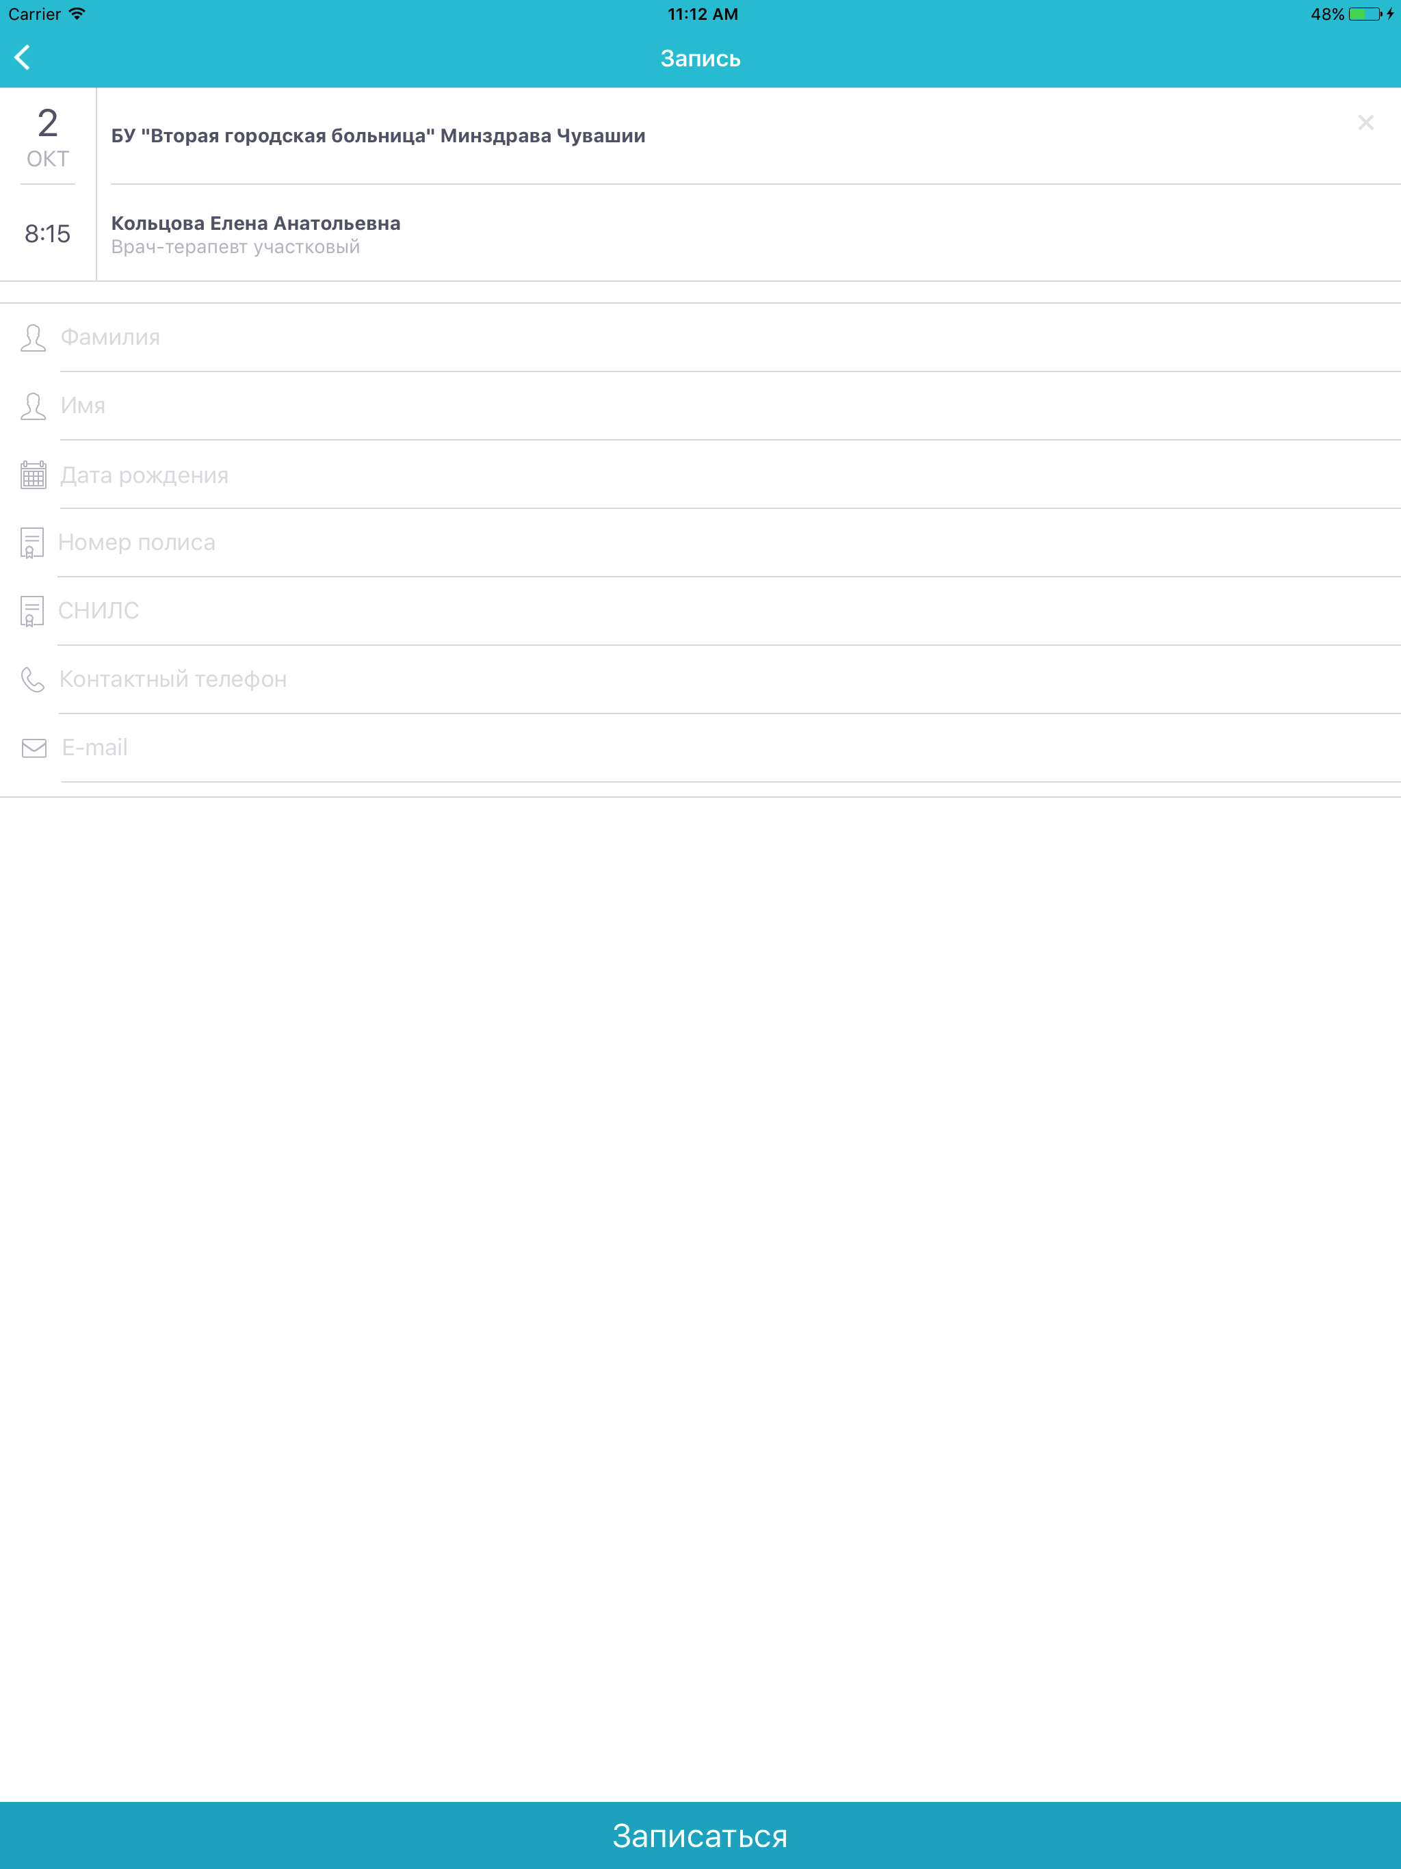The image size is (1401, 1869).
Task: Dismiss appointment with the gray X icon
Action: pos(1365,122)
